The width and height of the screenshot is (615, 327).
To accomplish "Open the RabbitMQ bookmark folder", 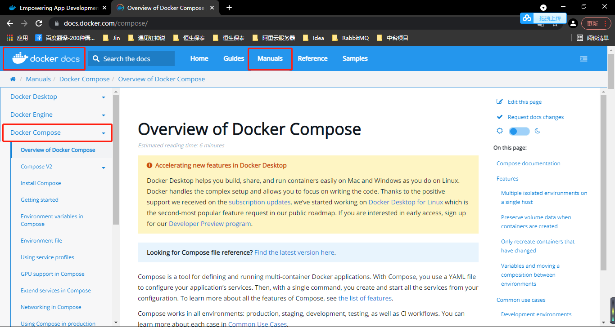I will tap(350, 38).
